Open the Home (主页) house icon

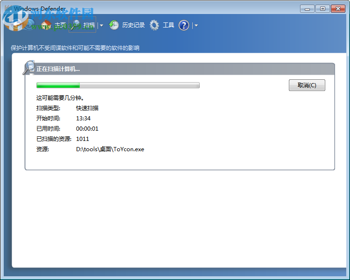click(46, 25)
